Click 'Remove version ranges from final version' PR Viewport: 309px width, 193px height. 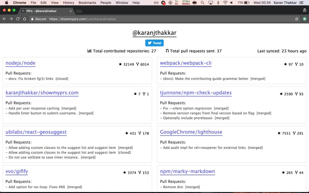tap(209, 113)
